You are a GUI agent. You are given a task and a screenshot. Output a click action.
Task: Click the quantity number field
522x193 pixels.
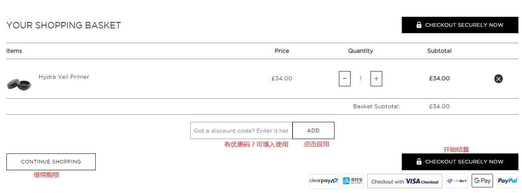361,79
